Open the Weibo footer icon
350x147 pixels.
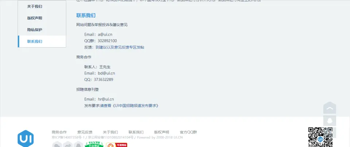[x=68, y=144]
